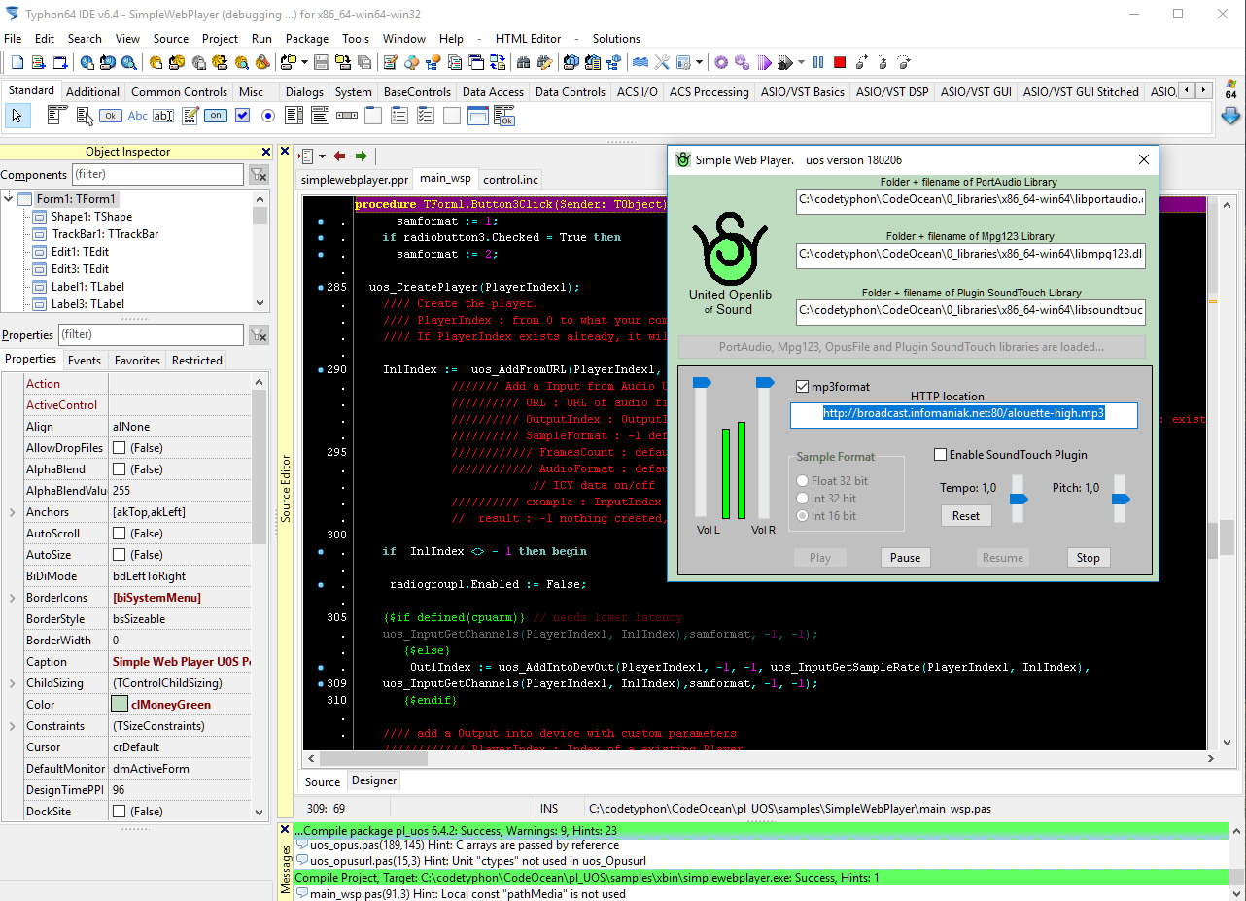Click the Mpg123 Library path field

tap(970, 256)
